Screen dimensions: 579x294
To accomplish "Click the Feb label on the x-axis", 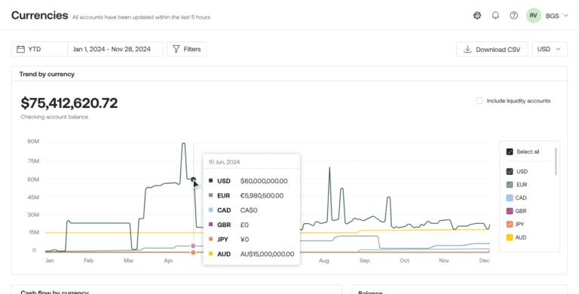I will pos(89,261).
